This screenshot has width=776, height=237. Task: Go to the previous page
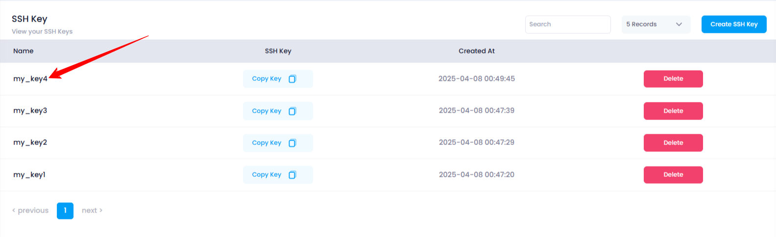tap(30, 211)
